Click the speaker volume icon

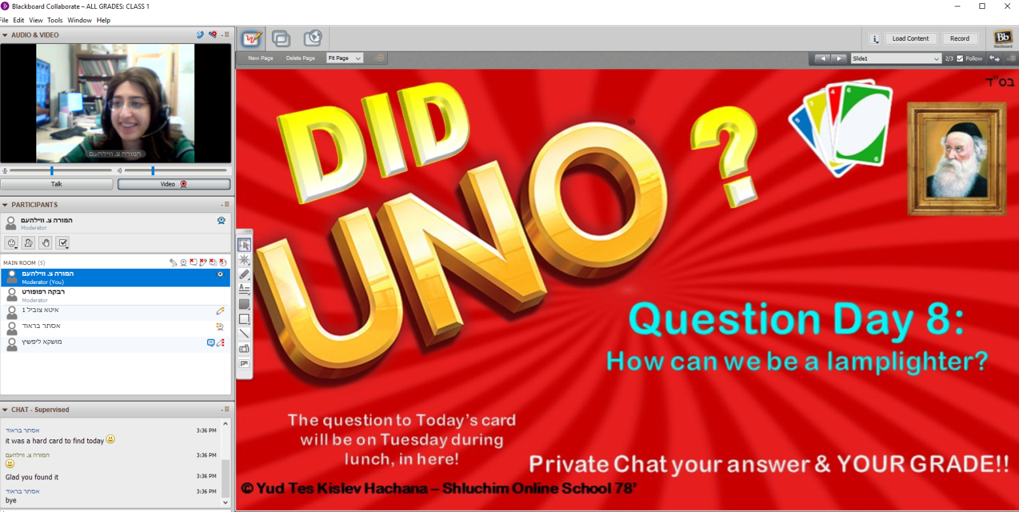[119, 171]
